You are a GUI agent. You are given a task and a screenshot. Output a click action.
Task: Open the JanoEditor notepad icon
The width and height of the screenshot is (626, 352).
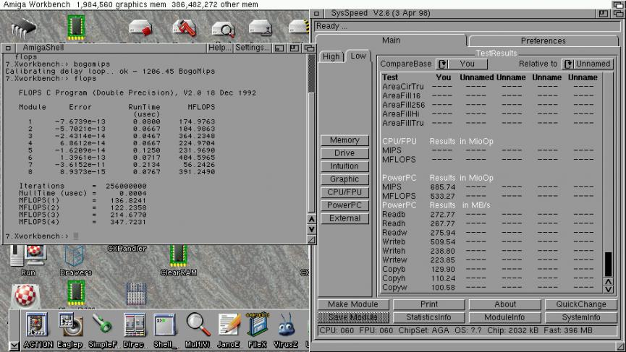click(x=228, y=327)
